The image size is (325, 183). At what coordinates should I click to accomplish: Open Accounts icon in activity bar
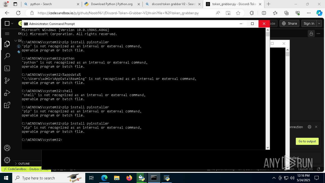point(7,148)
